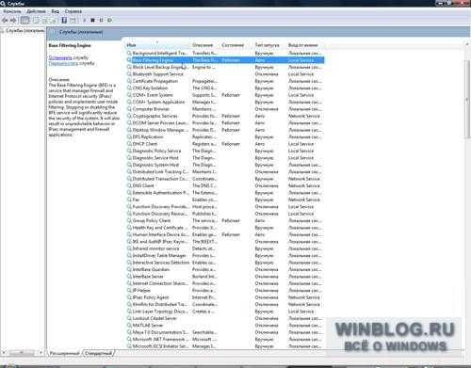Select the Interactive Services Detection row
Screen dimensions: 471x368
pyautogui.click(x=225, y=263)
